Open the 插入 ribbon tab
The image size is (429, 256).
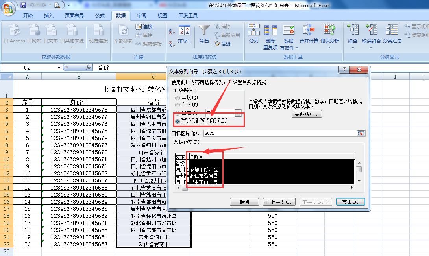click(x=48, y=16)
